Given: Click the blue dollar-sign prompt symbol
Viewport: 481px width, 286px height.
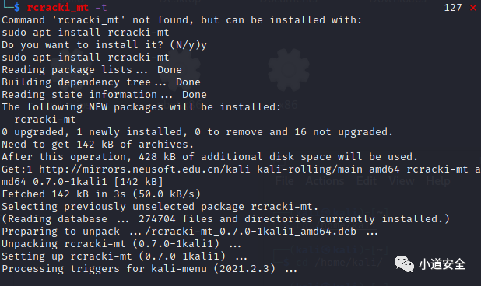Looking at the screenshot, I should [17, 7].
